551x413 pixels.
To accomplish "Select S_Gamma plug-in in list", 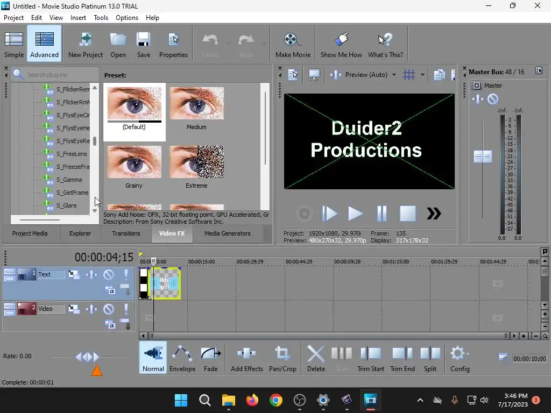I will (69, 180).
